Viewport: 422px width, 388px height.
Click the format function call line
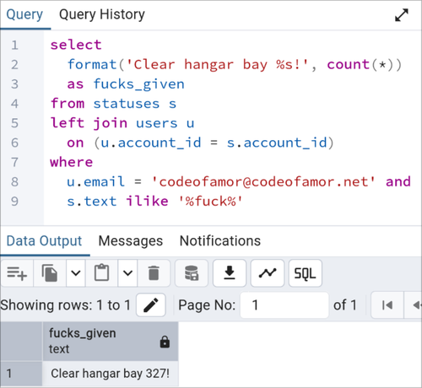point(235,65)
